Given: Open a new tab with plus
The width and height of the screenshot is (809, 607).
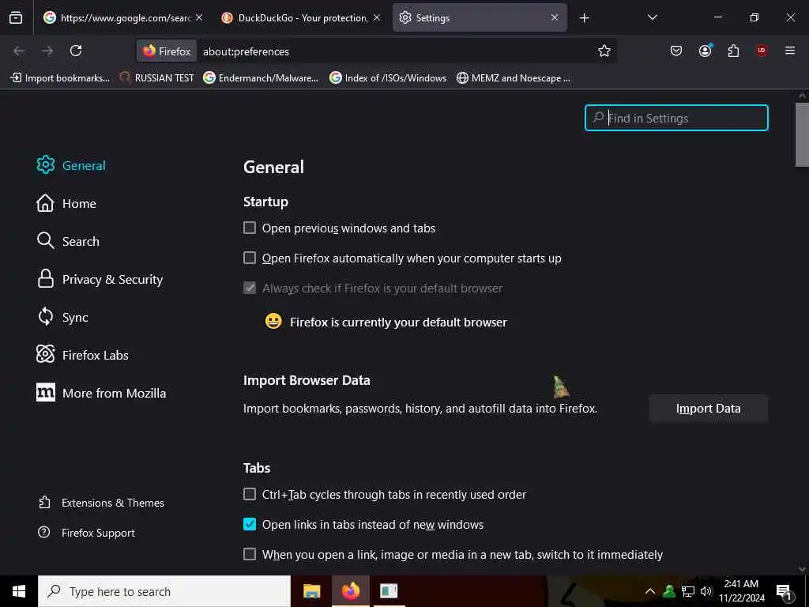Looking at the screenshot, I should [x=584, y=18].
